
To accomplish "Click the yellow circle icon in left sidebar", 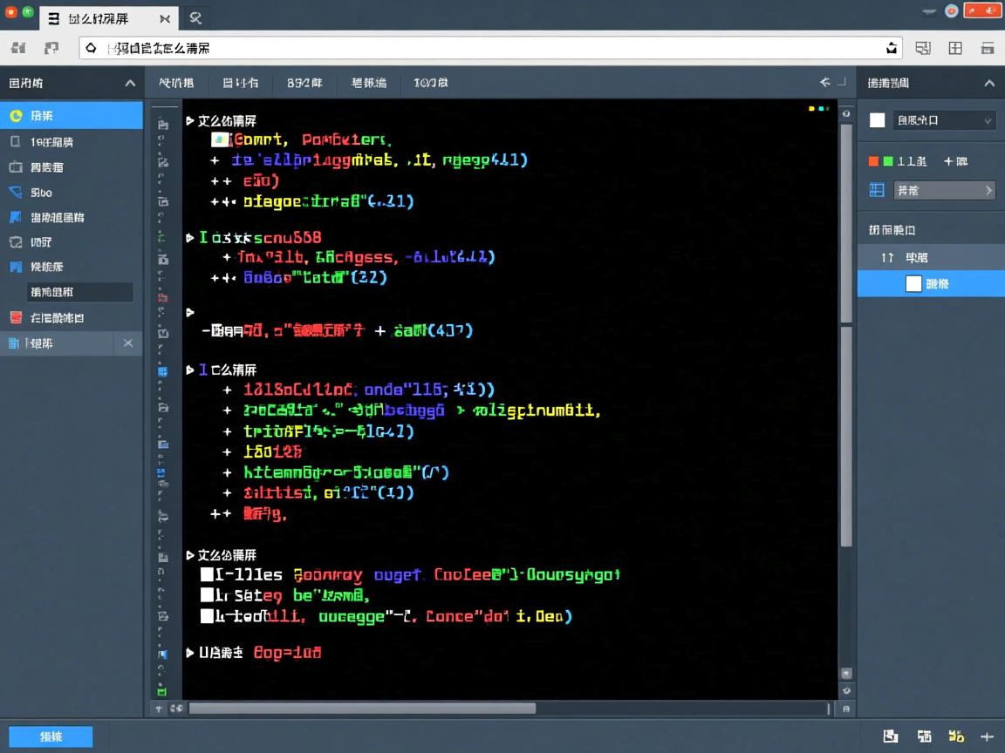I will [x=15, y=115].
